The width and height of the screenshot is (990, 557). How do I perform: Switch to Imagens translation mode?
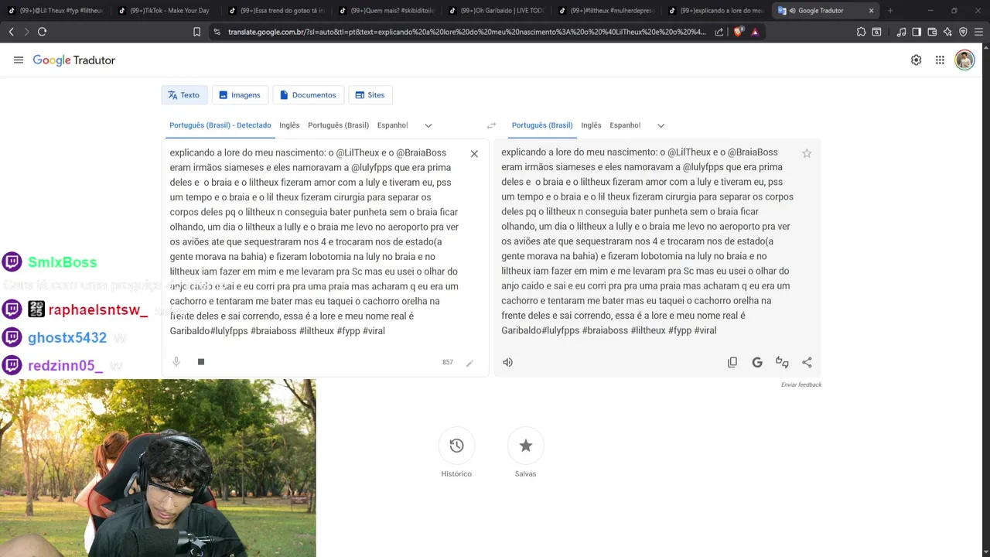pyautogui.click(x=240, y=95)
